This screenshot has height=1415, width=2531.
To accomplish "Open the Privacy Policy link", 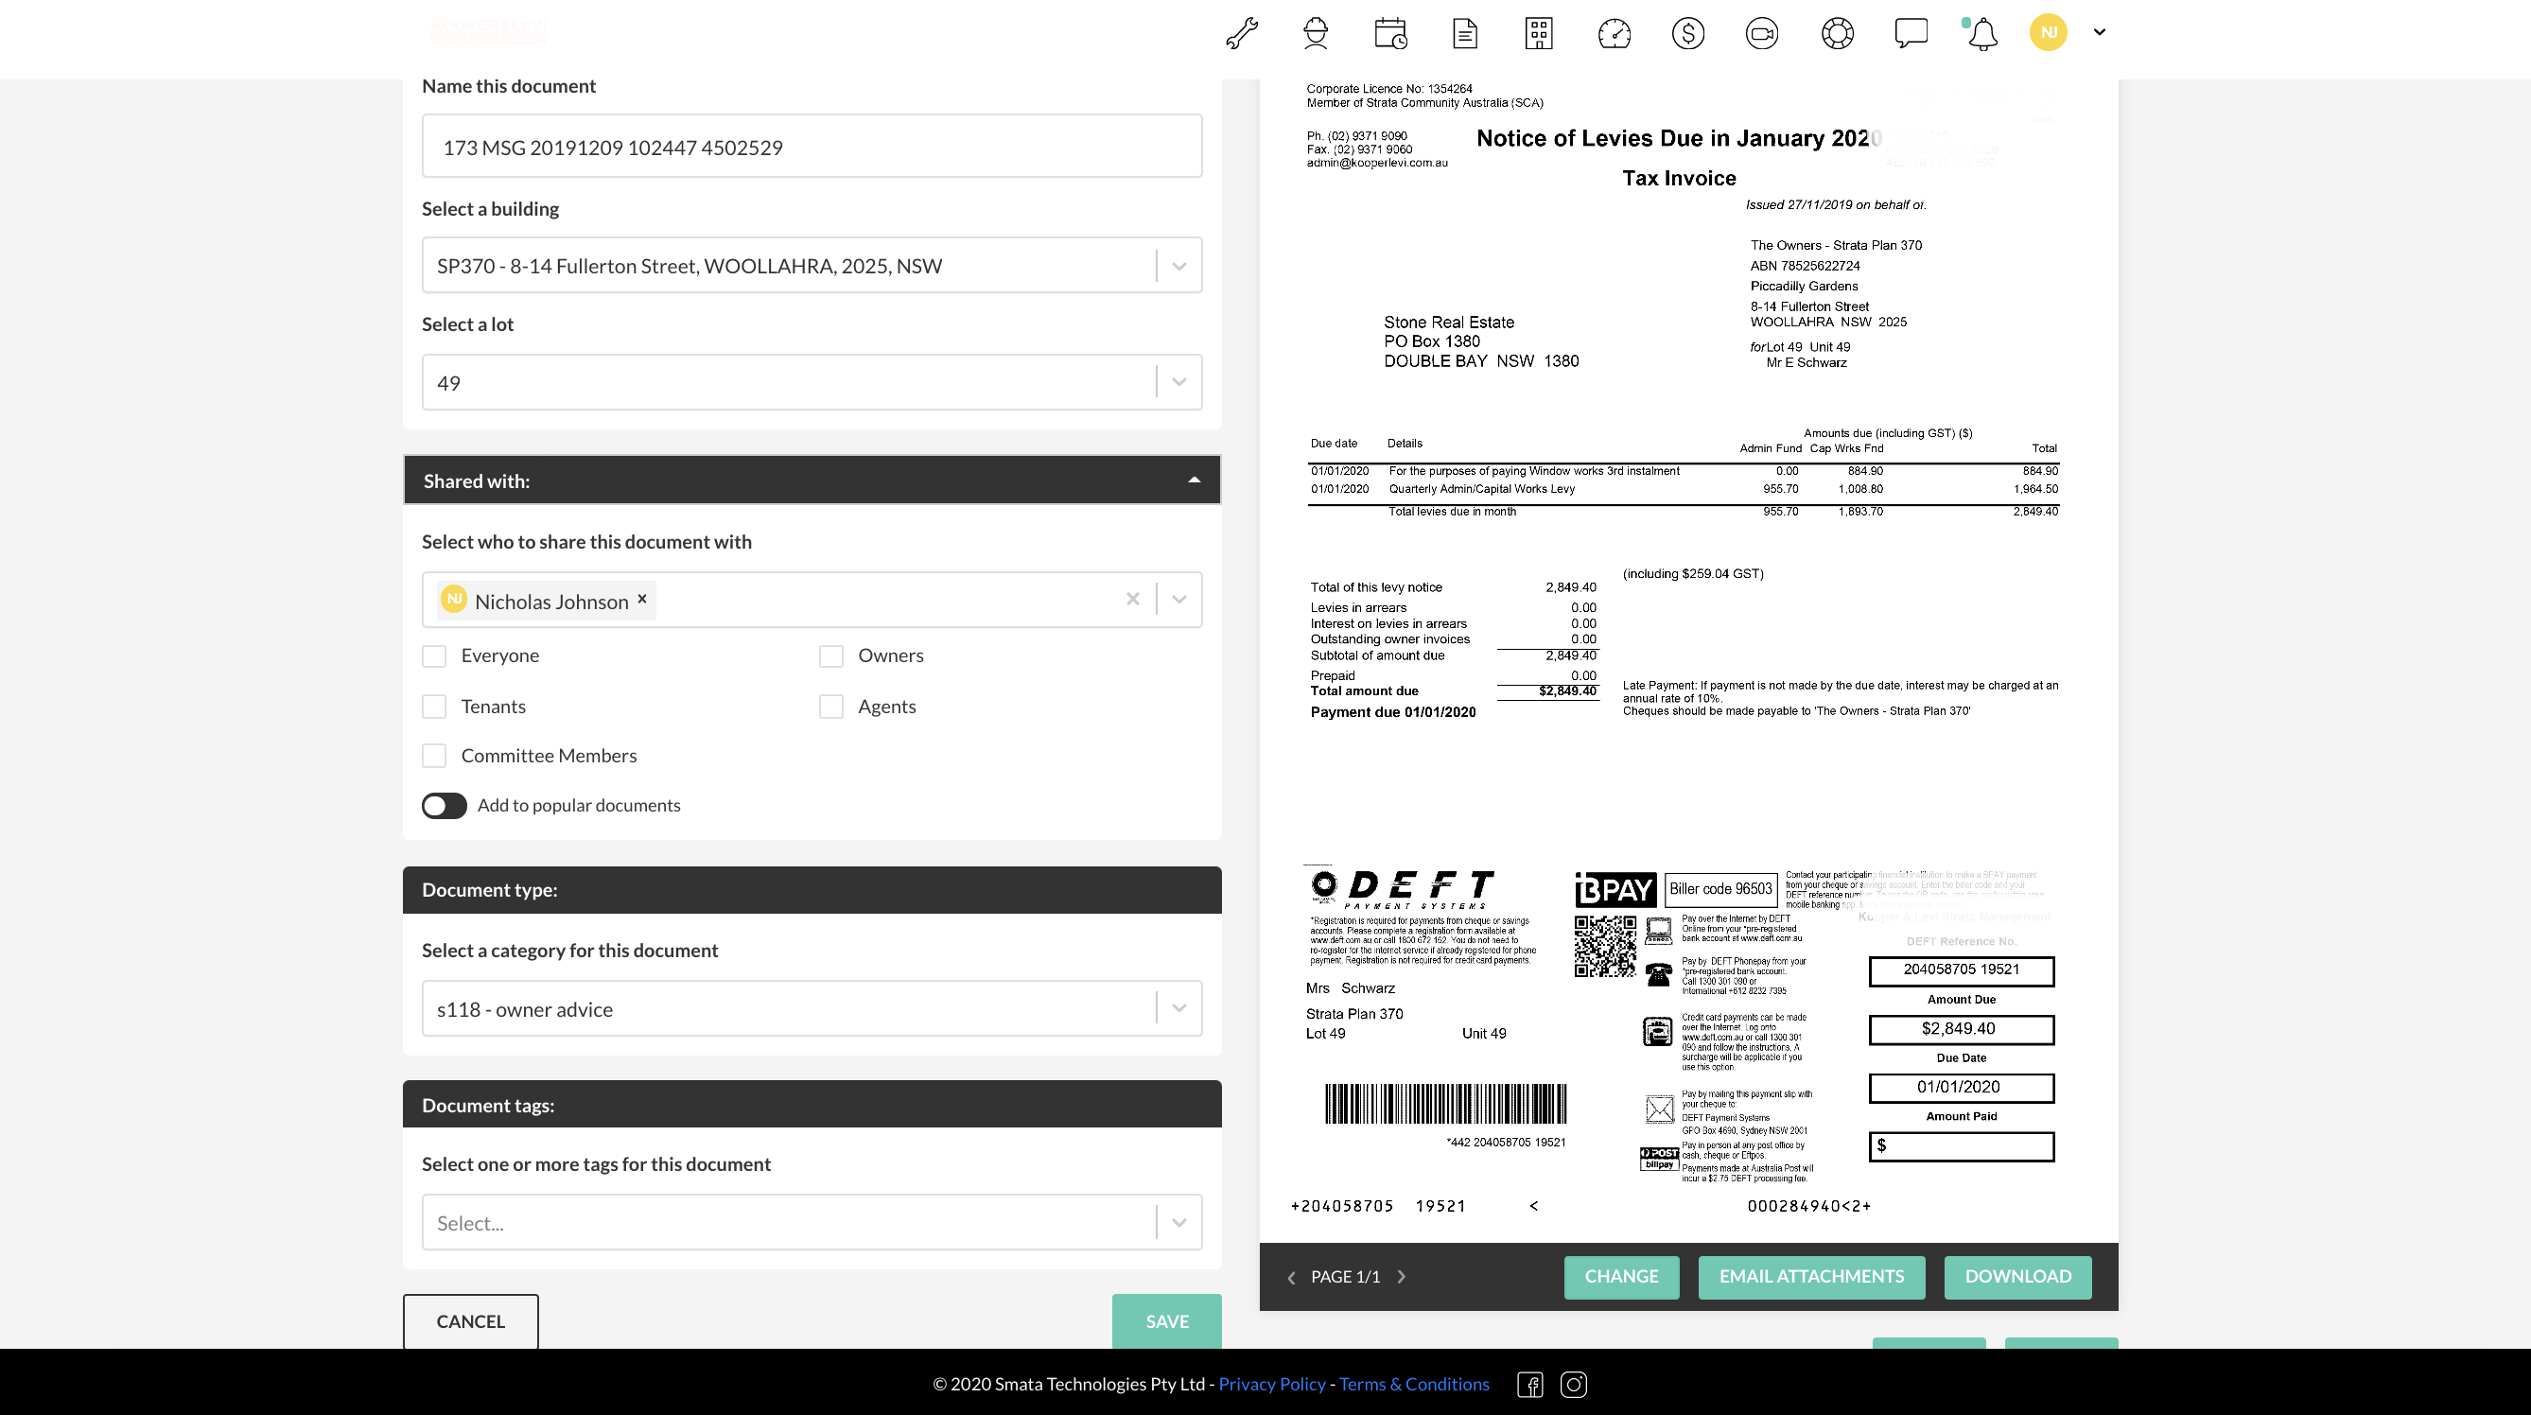I will [x=1271, y=1384].
